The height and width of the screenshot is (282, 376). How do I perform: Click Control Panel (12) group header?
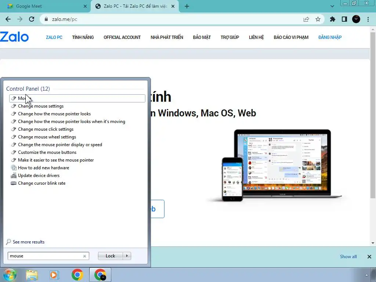[28, 89]
